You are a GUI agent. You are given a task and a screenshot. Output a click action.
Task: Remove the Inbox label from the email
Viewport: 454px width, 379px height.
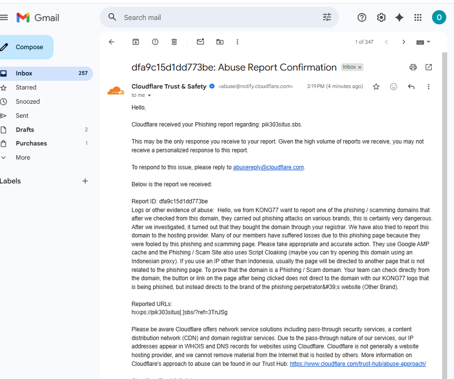coord(360,67)
